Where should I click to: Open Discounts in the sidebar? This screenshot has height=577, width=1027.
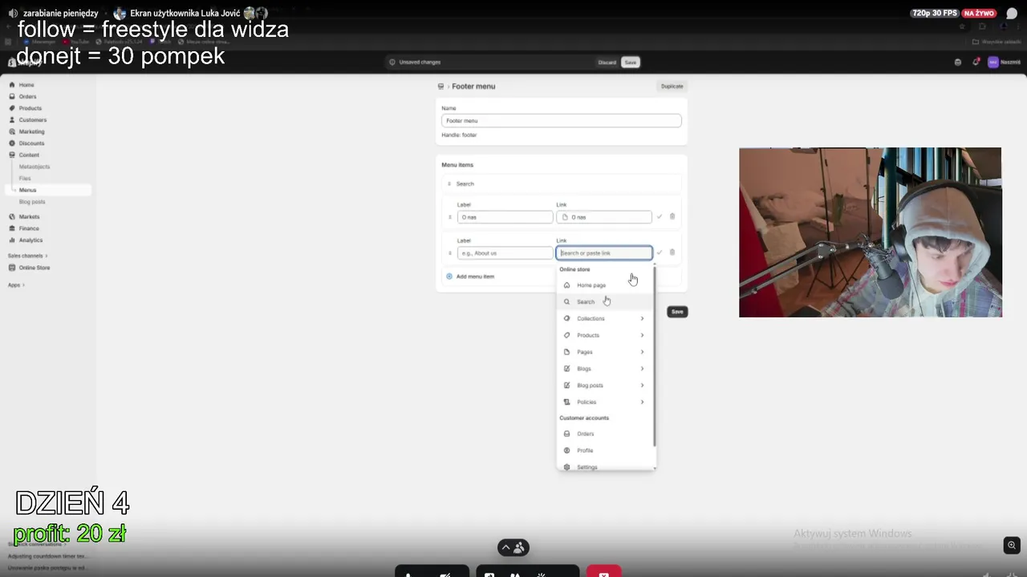pyautogui.click(x=31, y=143)
